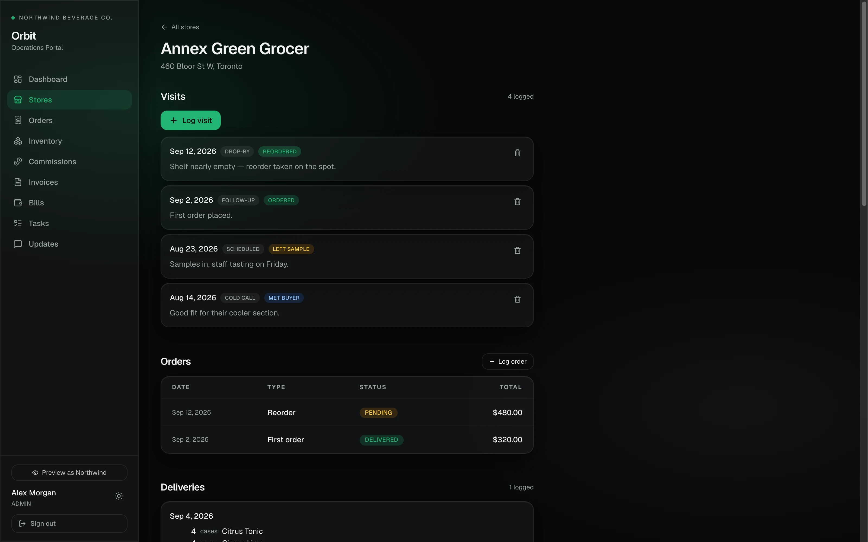
Task: Click the COLD CALL tag
Action: tap(240, 298)
